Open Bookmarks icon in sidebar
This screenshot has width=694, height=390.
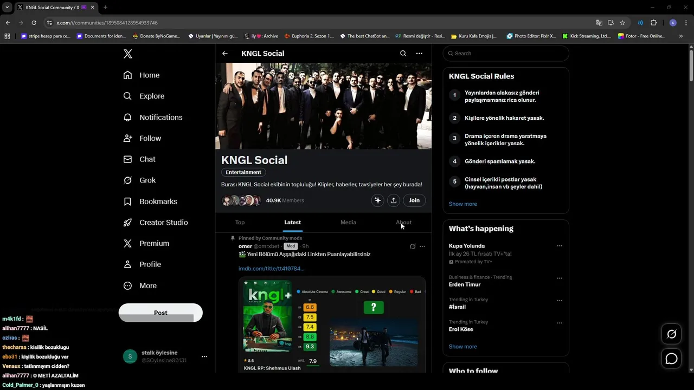click(127, 201)
